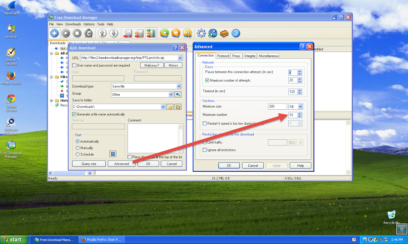Collapse the All downloads tree node
Image resolution: width=408 pixels, height=244 pixels.
51,53
